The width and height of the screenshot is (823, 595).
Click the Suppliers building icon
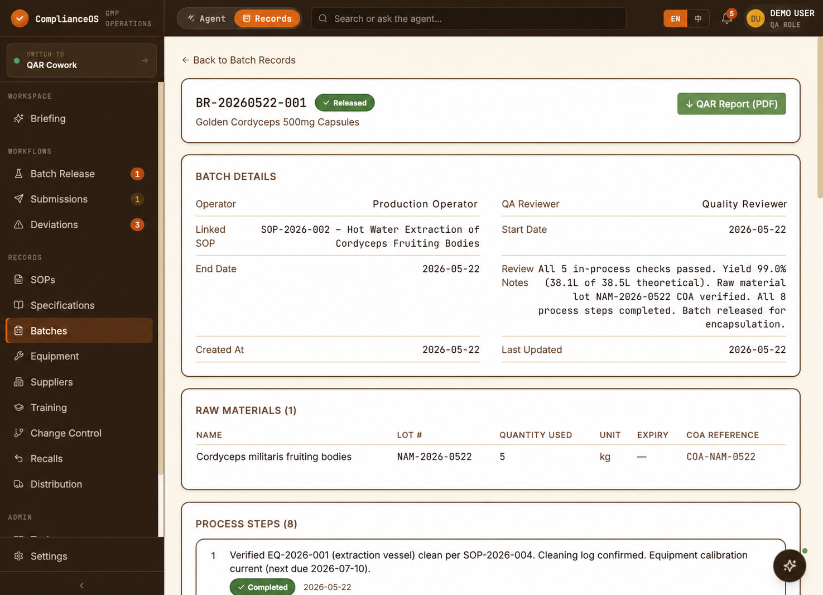pos(18,382)
